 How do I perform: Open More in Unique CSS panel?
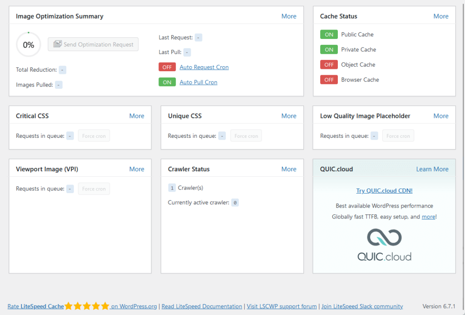click(289, 116)
